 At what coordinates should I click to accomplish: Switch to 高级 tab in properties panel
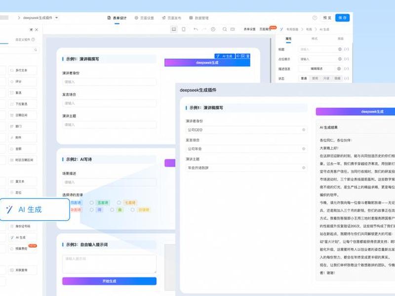(341, 38)
